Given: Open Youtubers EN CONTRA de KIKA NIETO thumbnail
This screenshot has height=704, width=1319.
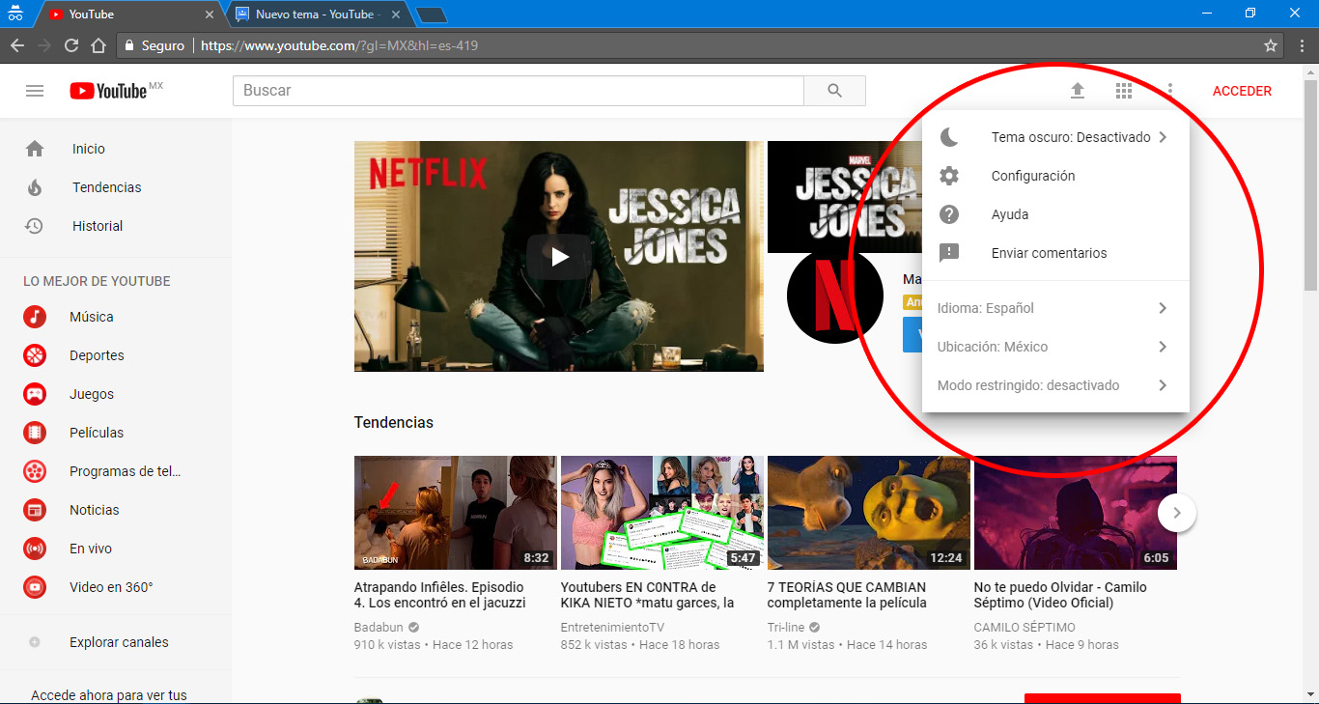Looking at the screenshot, I should tap(662, 513).
